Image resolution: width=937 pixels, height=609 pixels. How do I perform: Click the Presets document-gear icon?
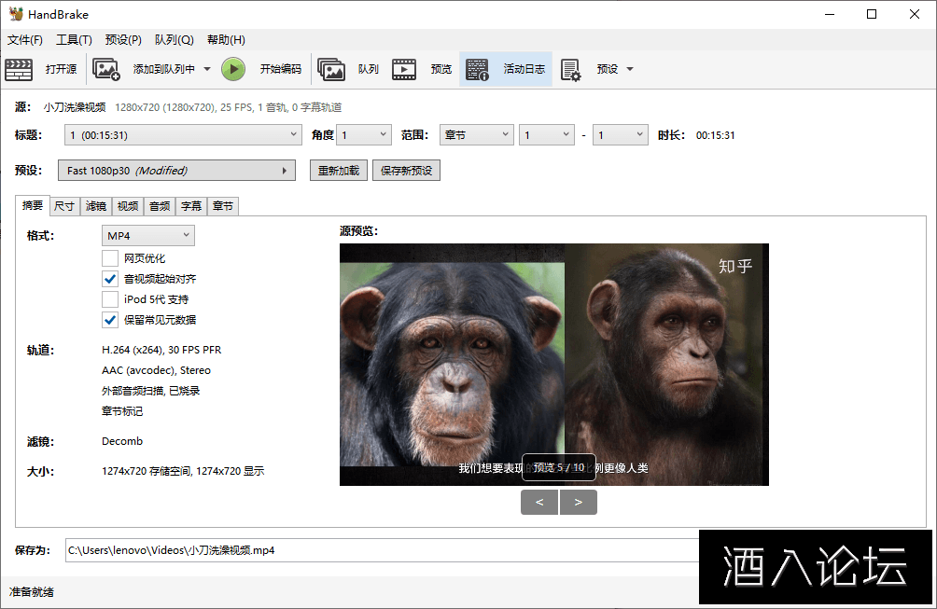tap(571, 69)
